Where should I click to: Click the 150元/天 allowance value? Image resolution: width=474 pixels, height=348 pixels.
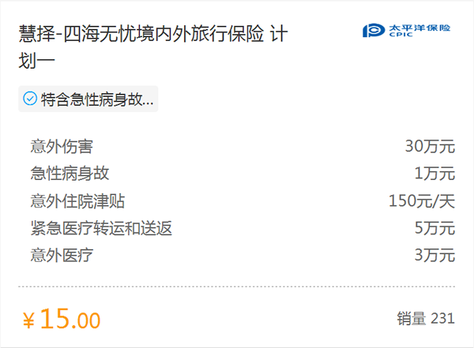[x=422, y=201]
